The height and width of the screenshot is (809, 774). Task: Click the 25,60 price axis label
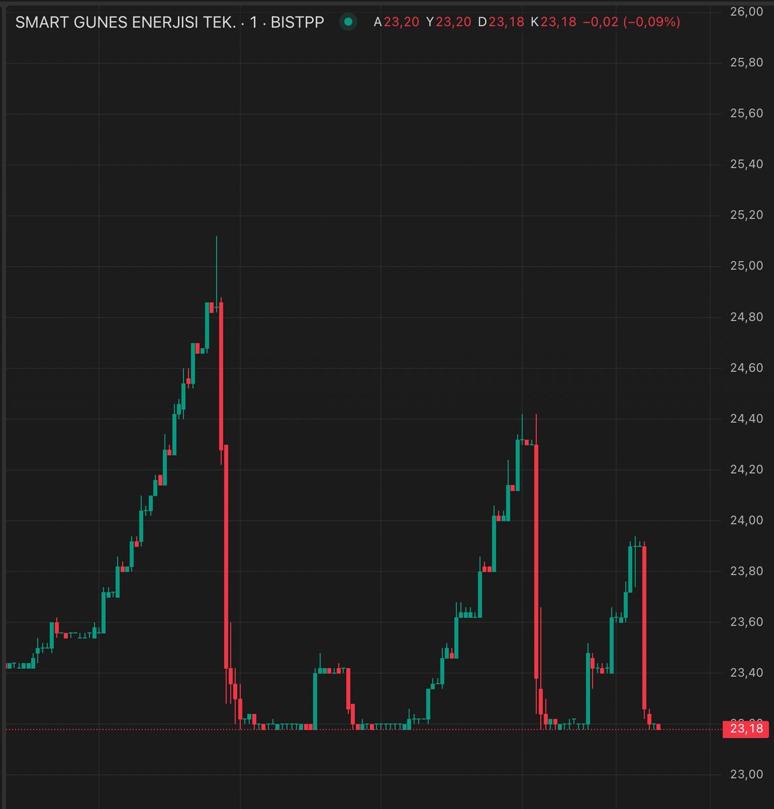[x=746, y=113]
